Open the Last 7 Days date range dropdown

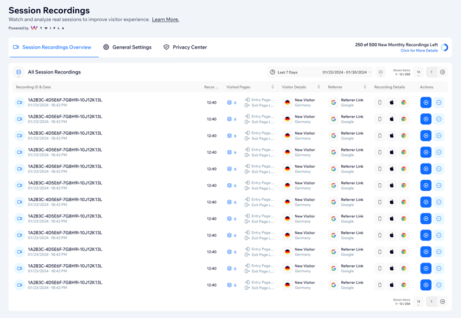[320, 72]
